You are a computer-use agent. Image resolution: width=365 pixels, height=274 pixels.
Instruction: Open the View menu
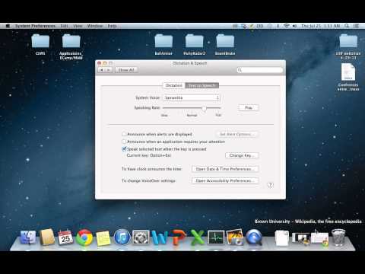78,26
